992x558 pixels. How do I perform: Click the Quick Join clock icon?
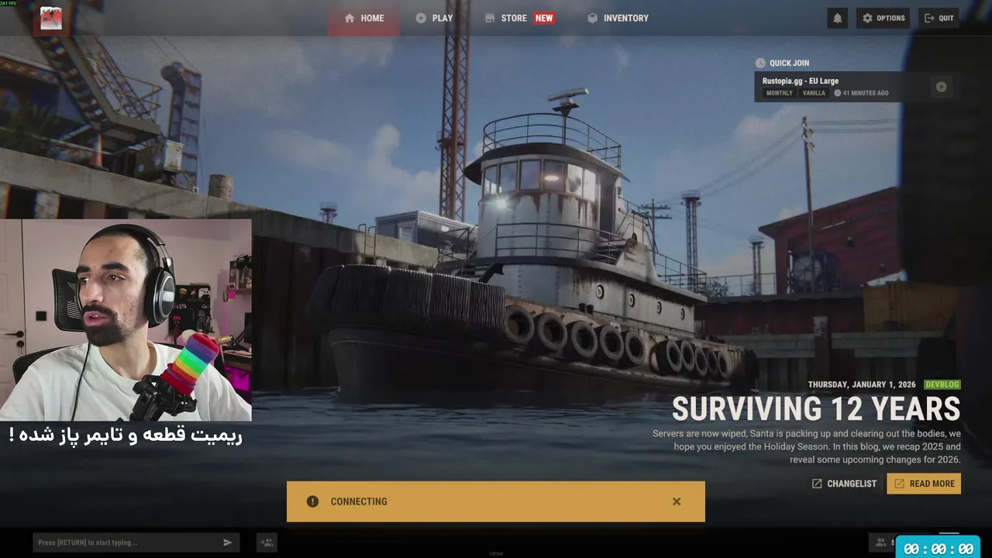click(760, 64)
